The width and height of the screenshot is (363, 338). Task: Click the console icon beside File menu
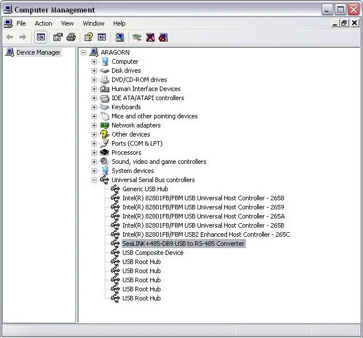8,23
